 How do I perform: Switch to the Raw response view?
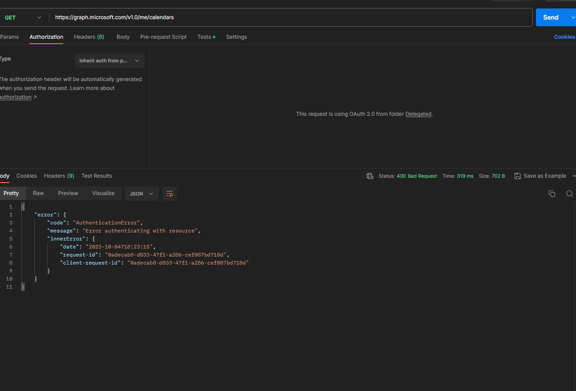click(x=38, y=193)
